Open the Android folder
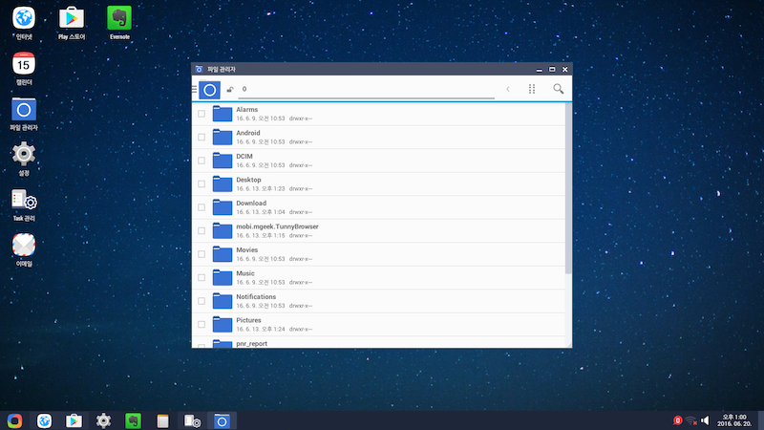Viewport: 764px width, 430px height. (x=378, y=137)
